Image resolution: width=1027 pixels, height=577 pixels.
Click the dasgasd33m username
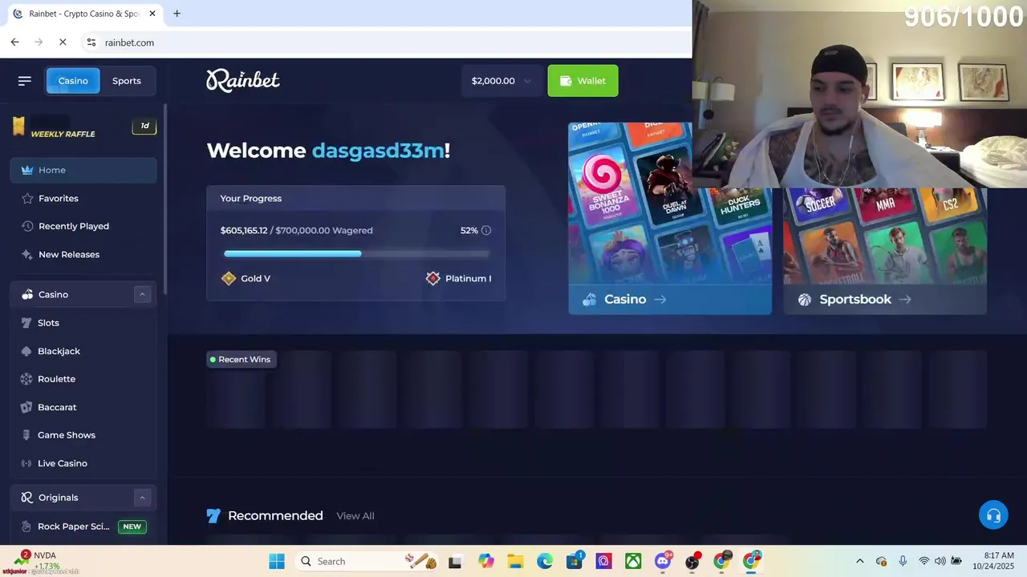click(378, 151)
